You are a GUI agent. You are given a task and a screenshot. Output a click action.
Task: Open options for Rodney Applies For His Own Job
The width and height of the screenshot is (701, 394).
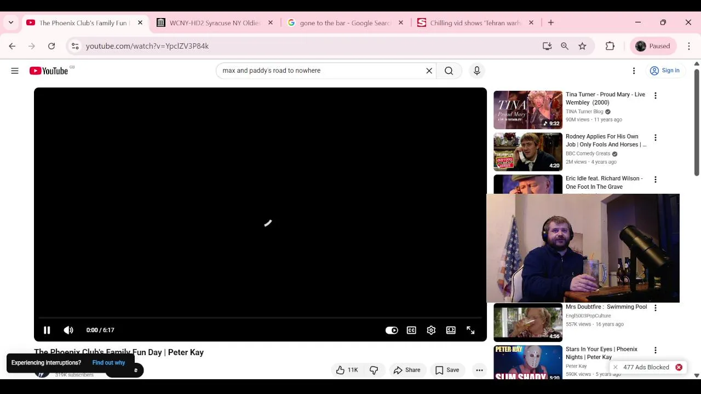pos(656,137)
